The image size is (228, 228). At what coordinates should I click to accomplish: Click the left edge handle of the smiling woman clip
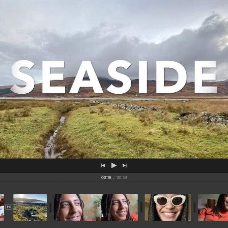[50, 207]
